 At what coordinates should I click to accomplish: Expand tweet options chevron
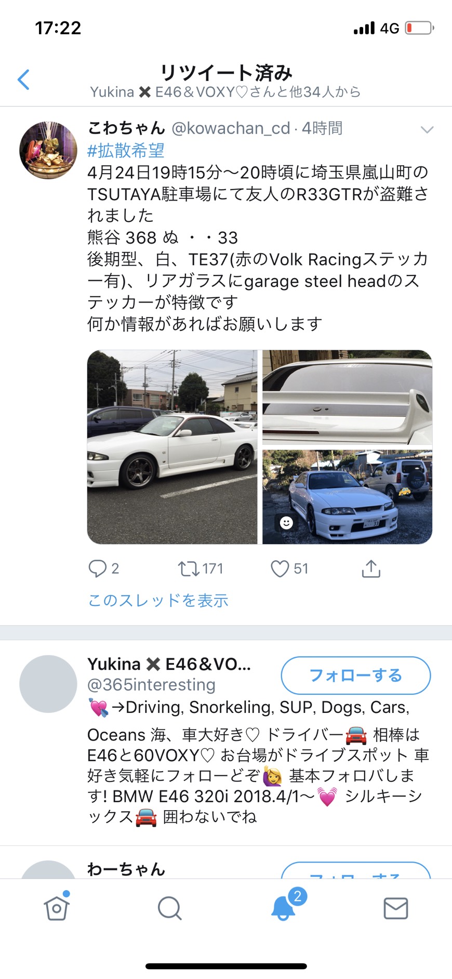[x=427, y=129]
